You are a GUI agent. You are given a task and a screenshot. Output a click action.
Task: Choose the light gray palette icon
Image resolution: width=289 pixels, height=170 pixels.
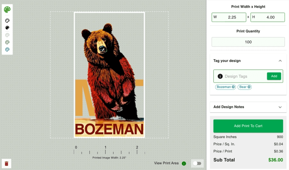click(7, 35)
